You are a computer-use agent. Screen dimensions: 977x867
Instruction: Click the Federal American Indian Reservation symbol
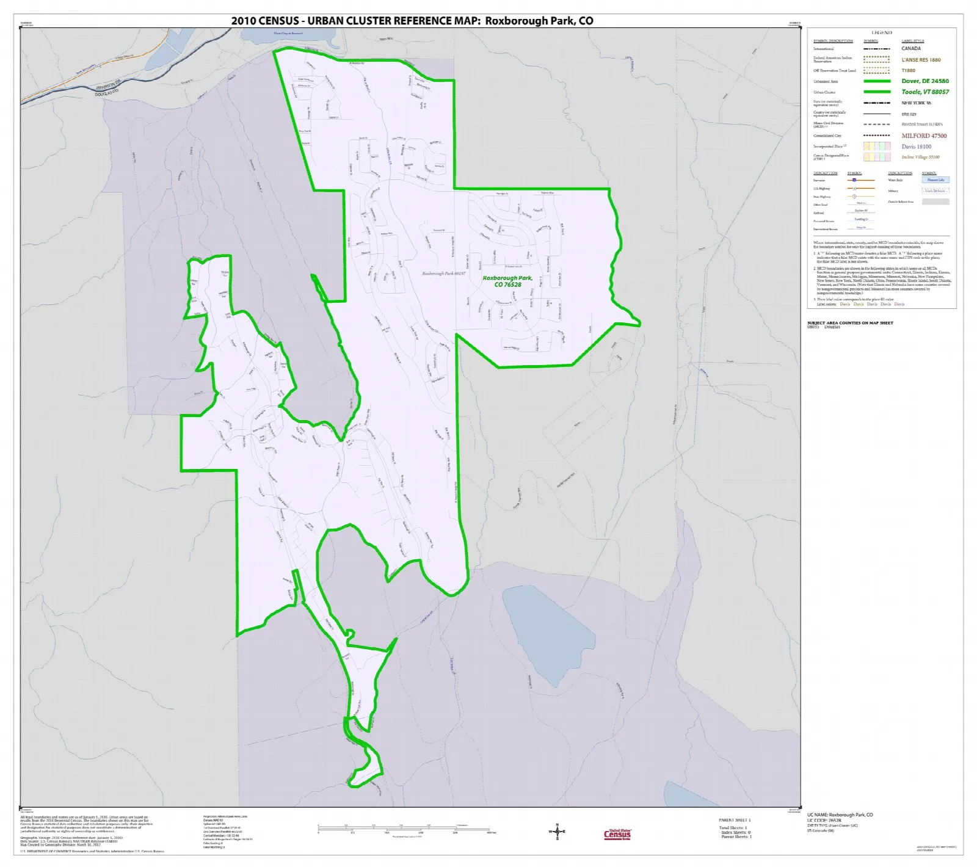(876, 59)
